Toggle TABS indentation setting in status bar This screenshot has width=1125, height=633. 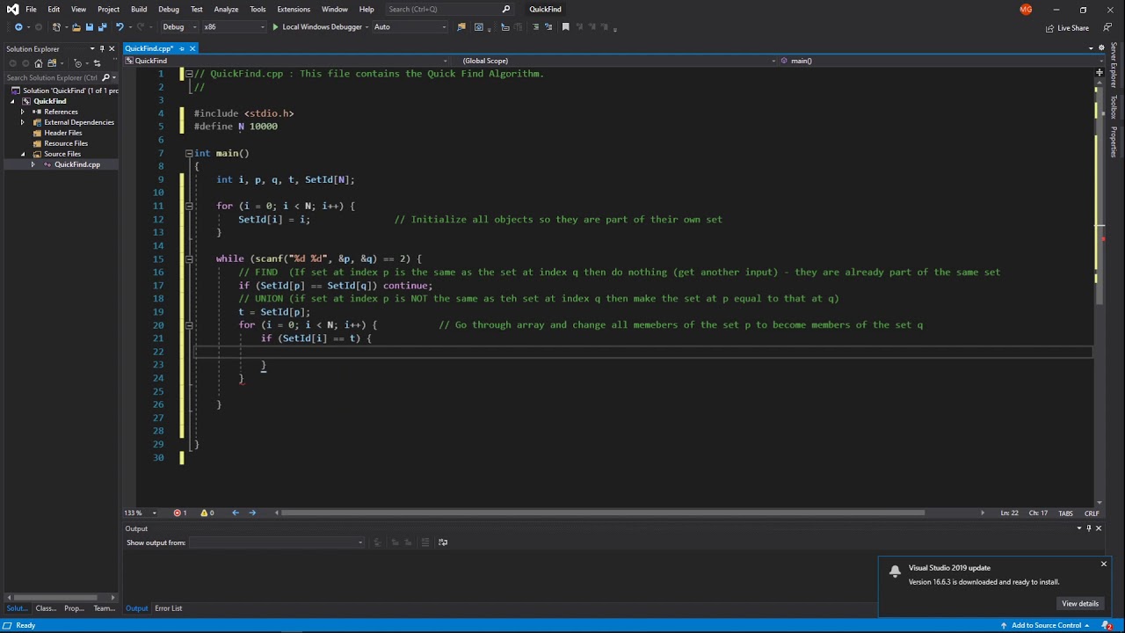[1065, 513]
